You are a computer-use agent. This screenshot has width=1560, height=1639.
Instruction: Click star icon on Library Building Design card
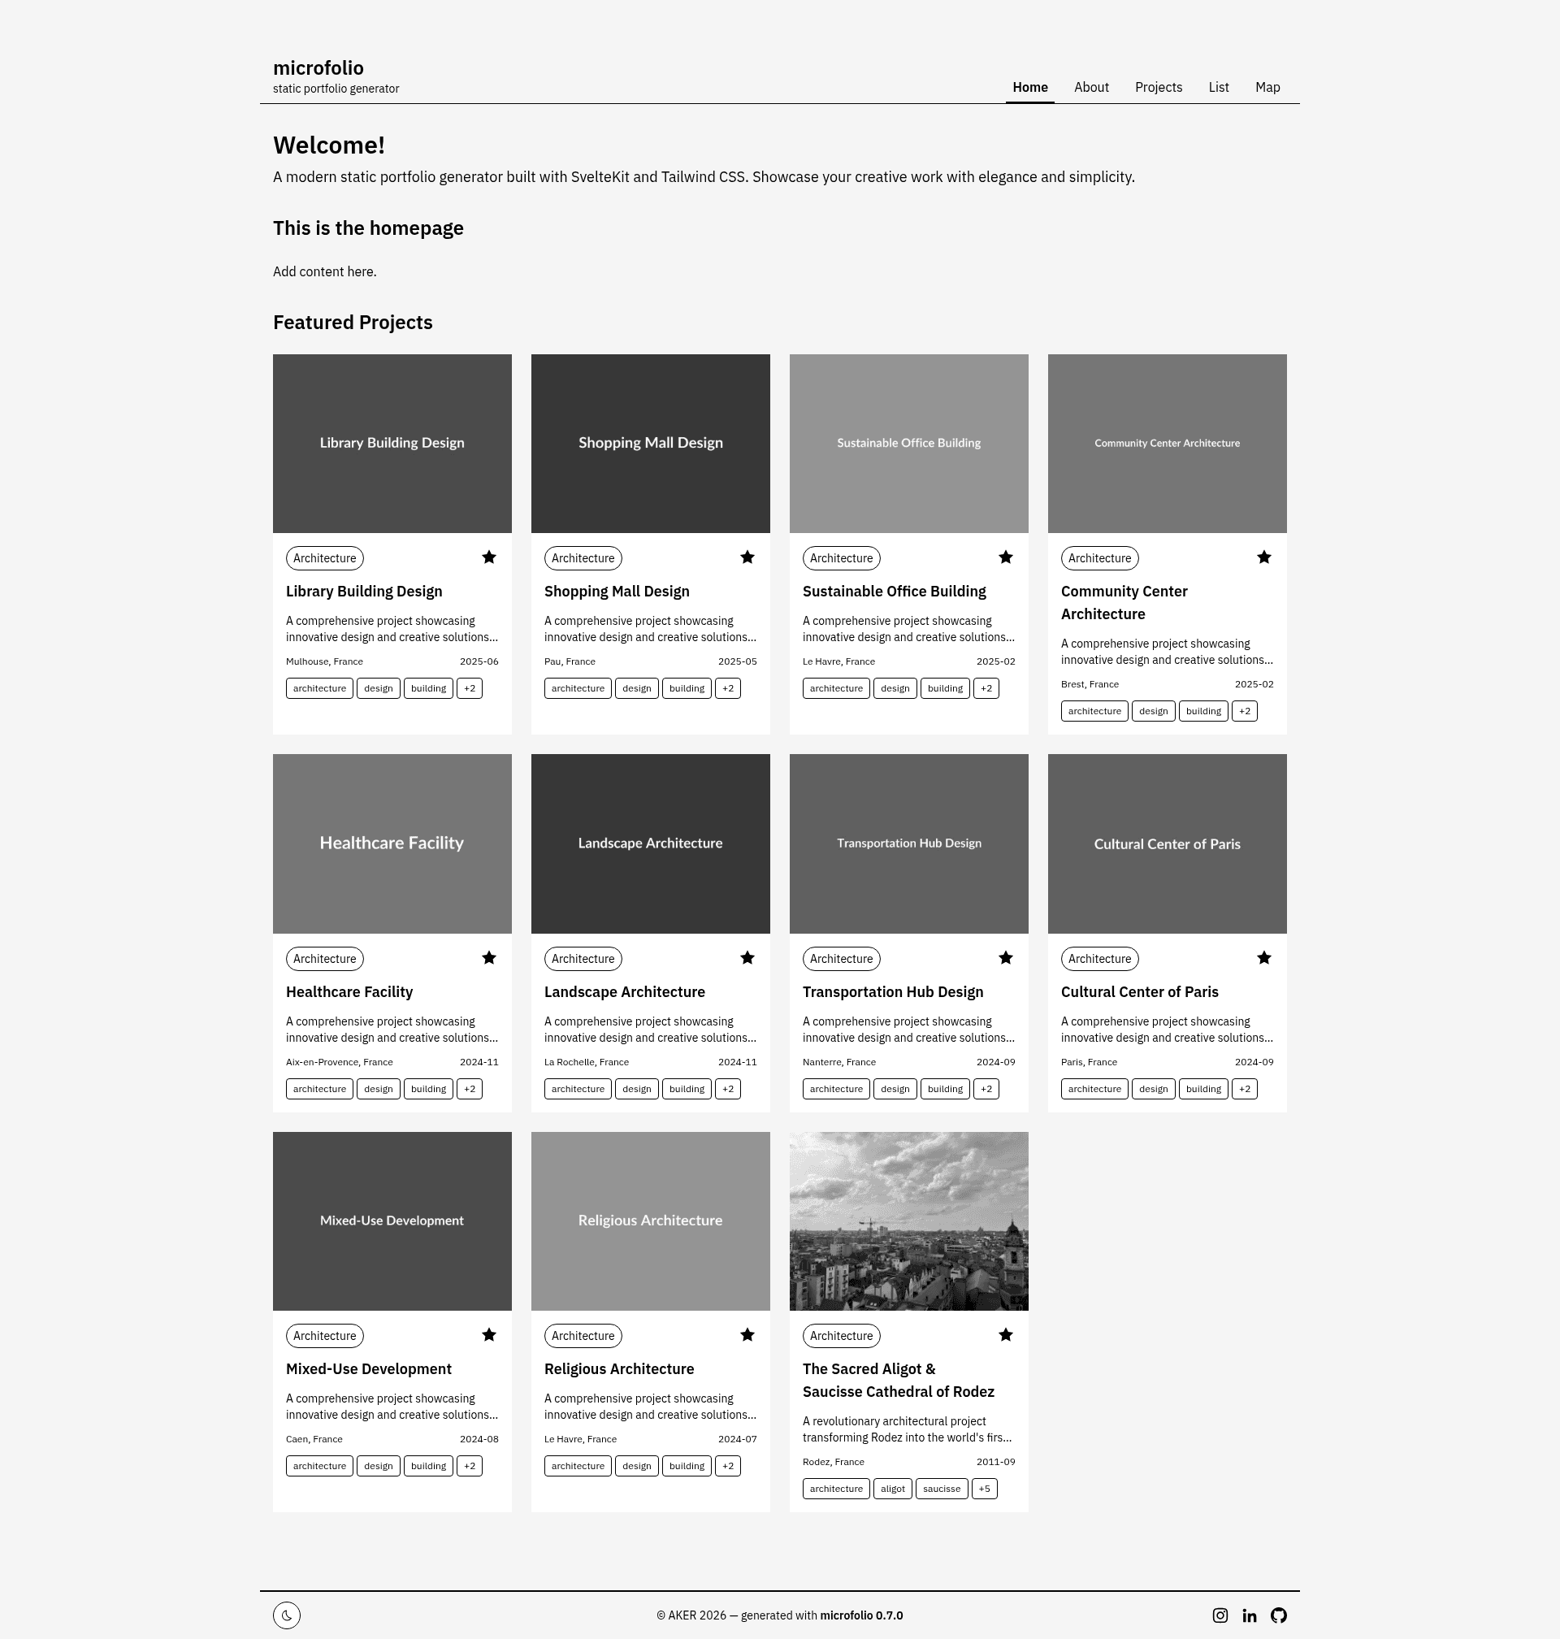click(489, 557)
